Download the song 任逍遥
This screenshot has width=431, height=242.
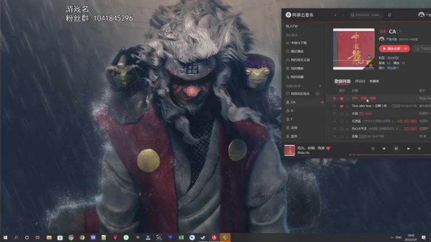tap(347, 122)
